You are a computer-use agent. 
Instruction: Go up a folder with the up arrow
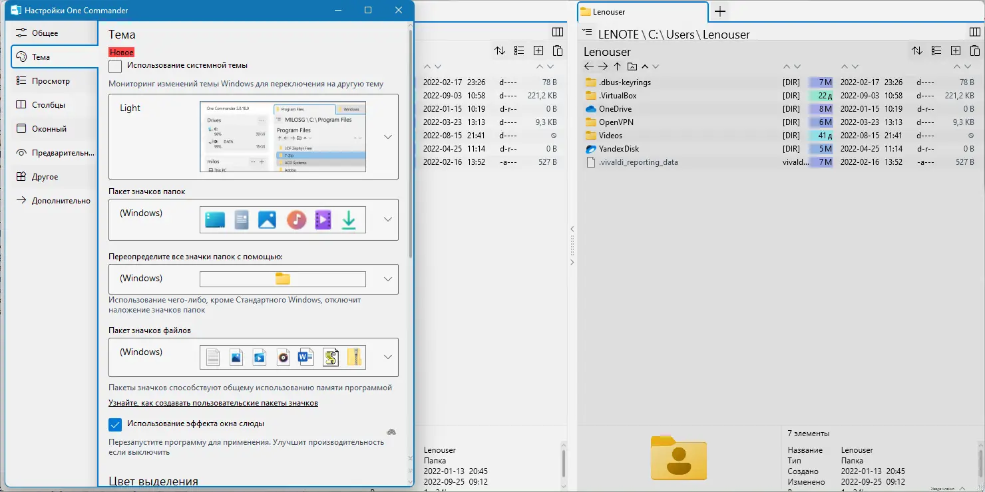(x=618, y=66)
